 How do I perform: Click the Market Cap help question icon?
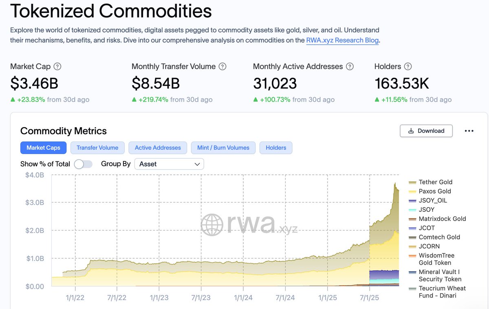tap(57, 66)
